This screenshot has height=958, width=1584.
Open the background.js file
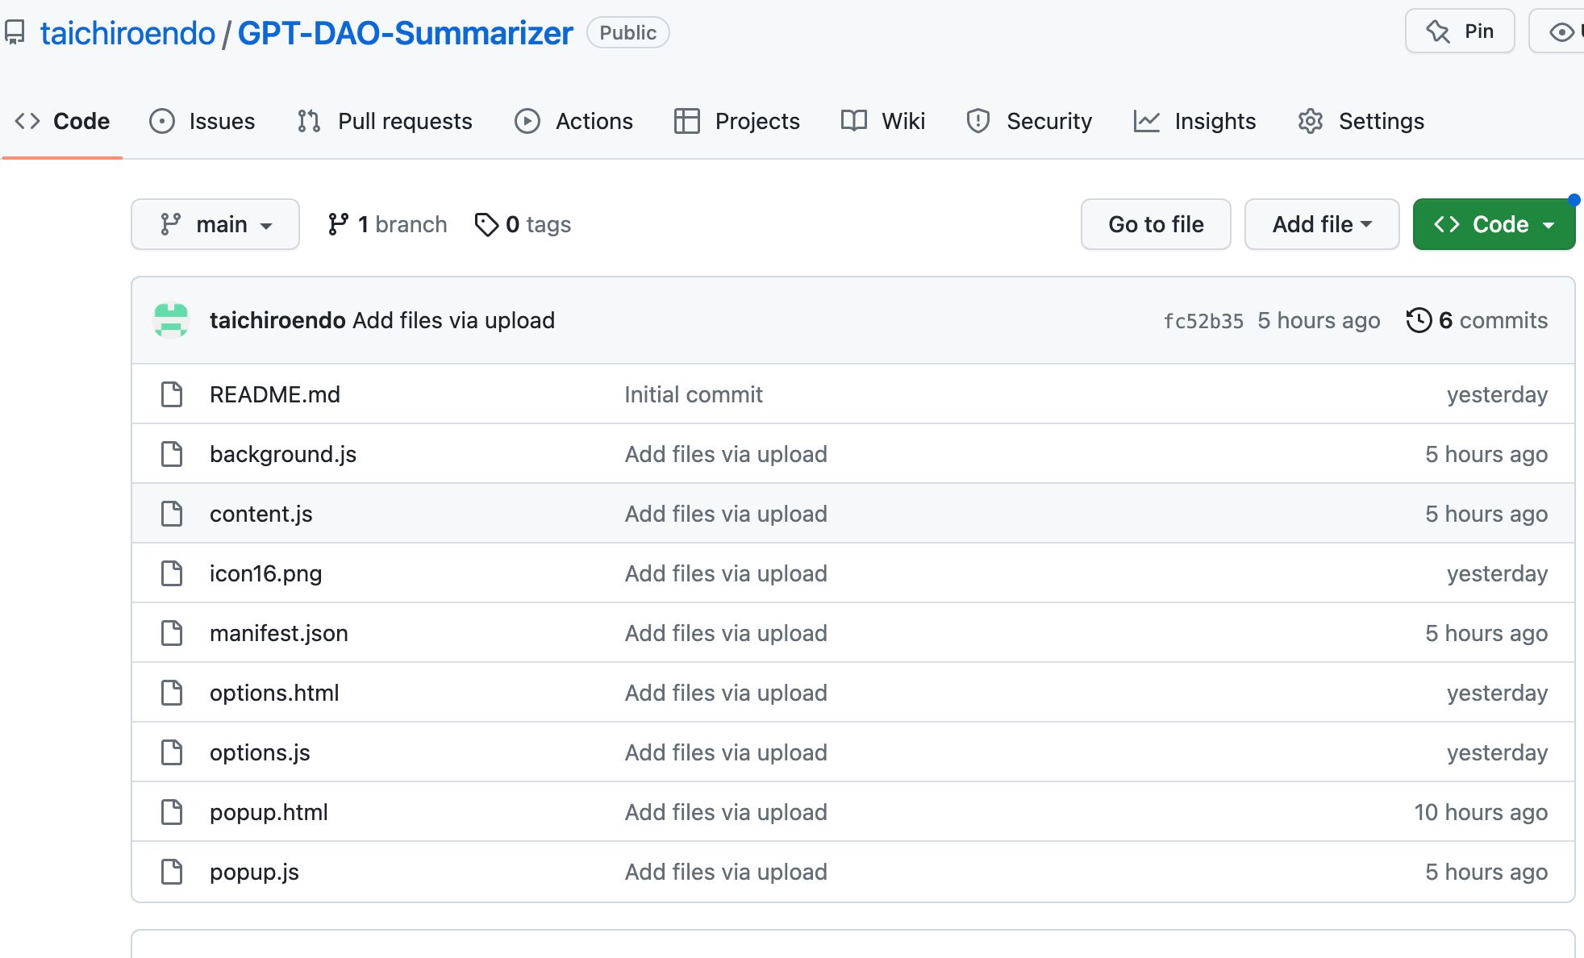pyautogui.click(x=283, y=454)
